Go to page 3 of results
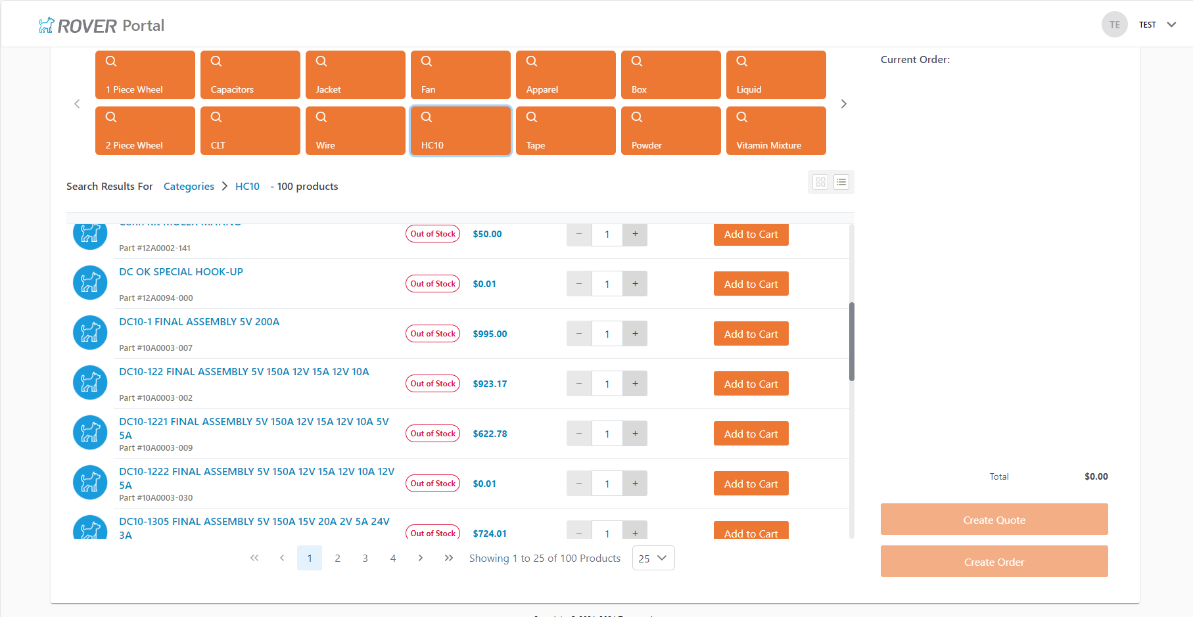 [365, 558]
